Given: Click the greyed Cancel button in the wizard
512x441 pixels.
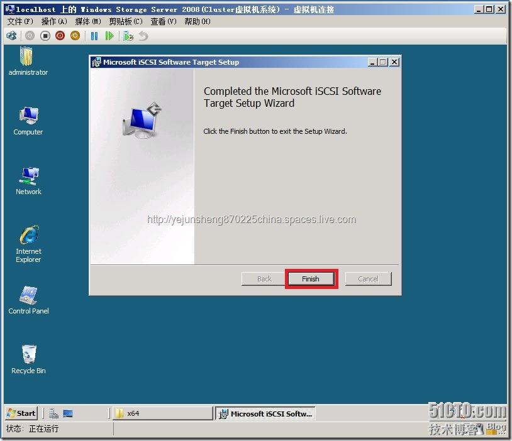Looking at the screenshot, I should click(x=368, y=279).
